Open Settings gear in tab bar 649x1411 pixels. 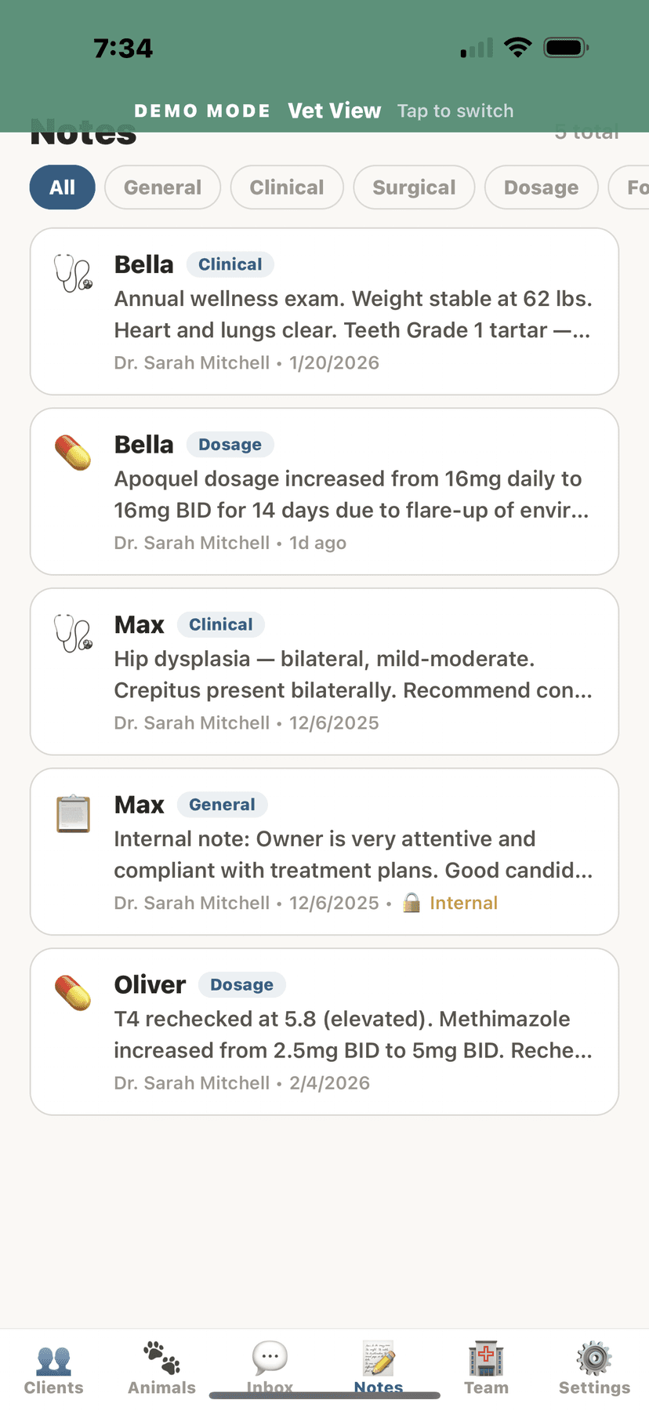coord(594,1359)
